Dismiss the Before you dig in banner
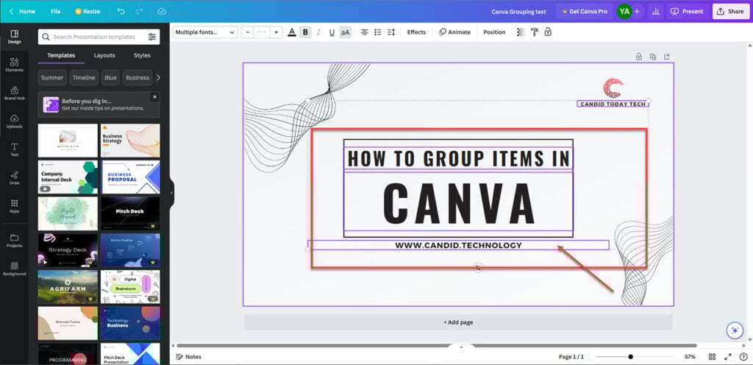 coord(154,97)
